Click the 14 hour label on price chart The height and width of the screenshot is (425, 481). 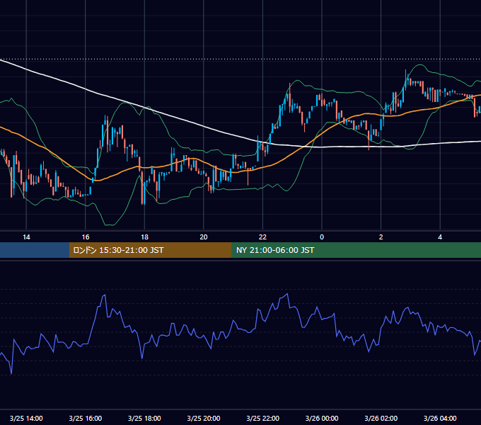coord(26,237)
